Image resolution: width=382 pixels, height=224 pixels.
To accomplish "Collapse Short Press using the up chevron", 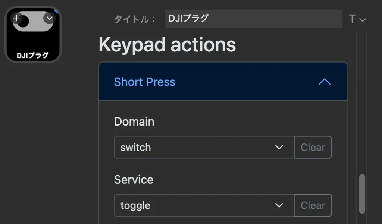I will pos(325,82).
